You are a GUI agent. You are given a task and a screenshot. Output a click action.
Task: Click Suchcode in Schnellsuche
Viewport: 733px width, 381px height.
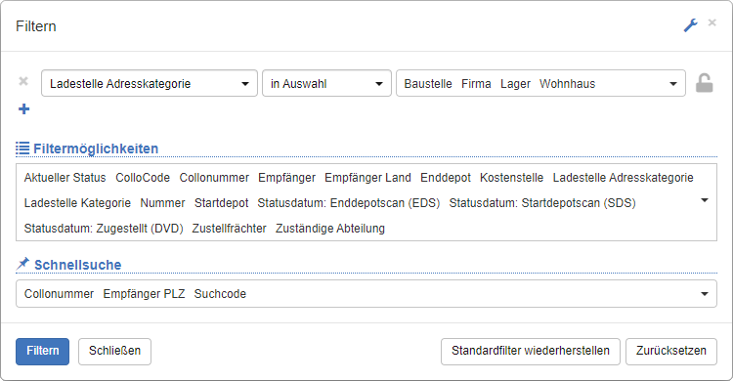(x=220, y=294)
